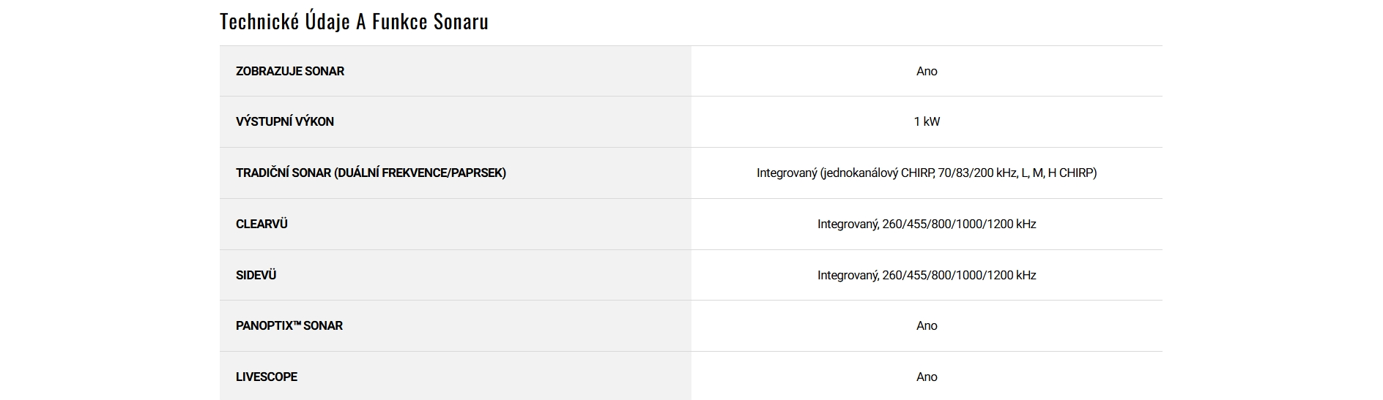Select the SideVü frequency value
This screenshot has width=1383, height=400.
(x=927, y=275)
